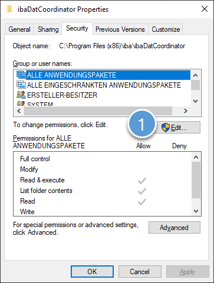Open the Customize tab
The height and width of the screenshot is (283, 214).
(x=166, y=29)
